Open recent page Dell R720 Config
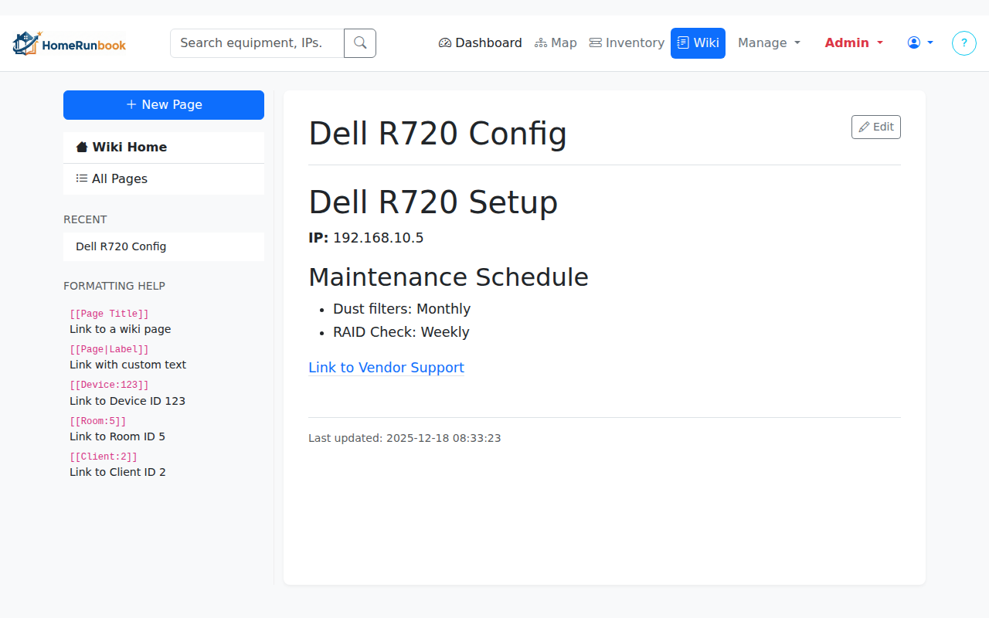This screenshot has width=989, height=618. click(x=121, y=247)
